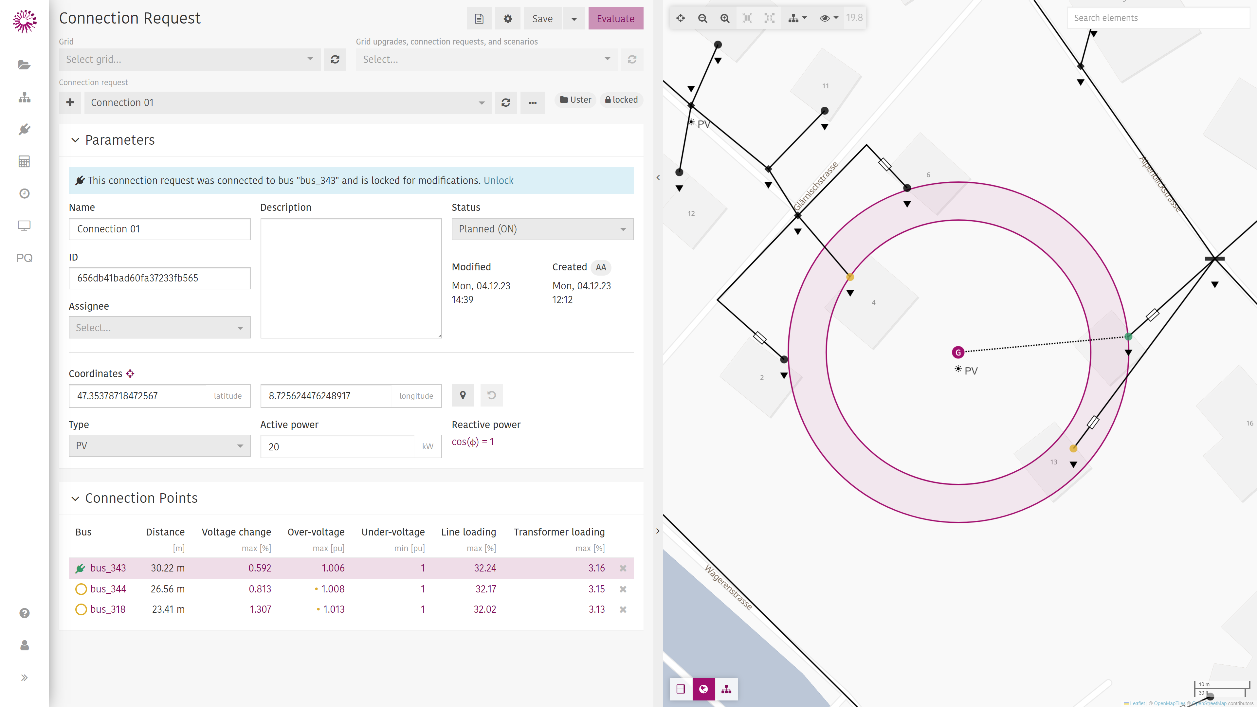This screenshot has height=707, width=1257.
Task: Collapse the Parameters section
Action: point(75,140)
